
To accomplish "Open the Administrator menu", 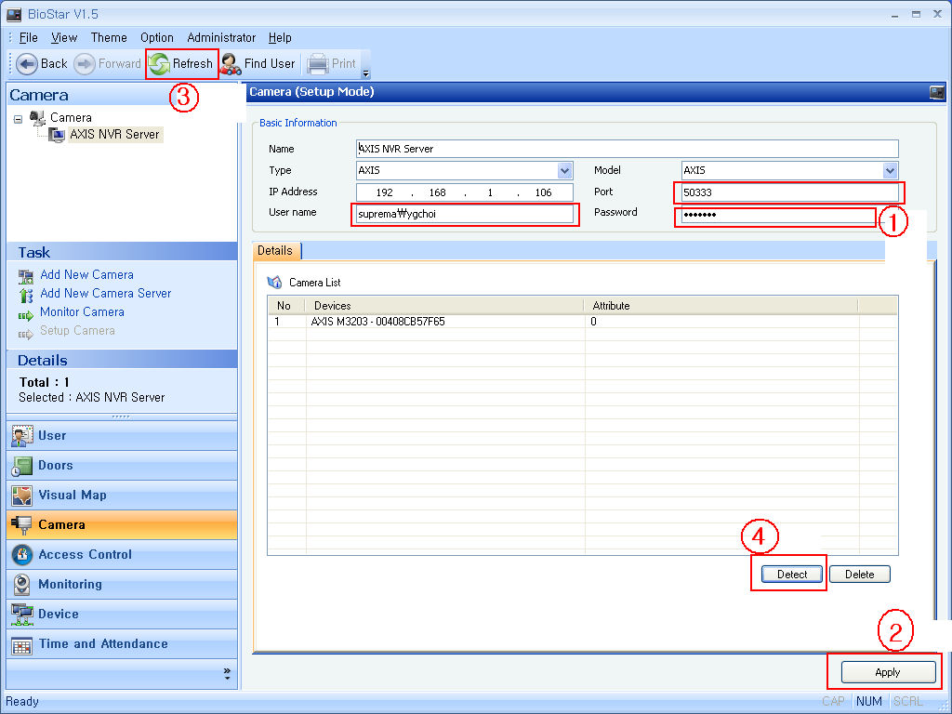I will pos(221,38).
